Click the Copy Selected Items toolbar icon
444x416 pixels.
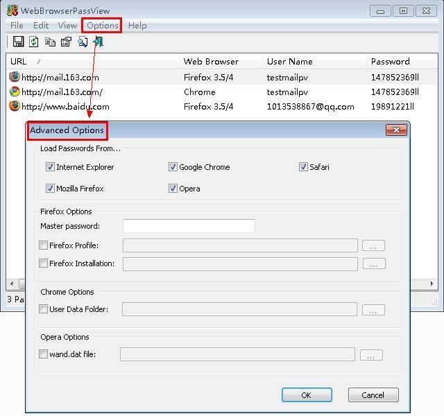click(x=50, y=42)
